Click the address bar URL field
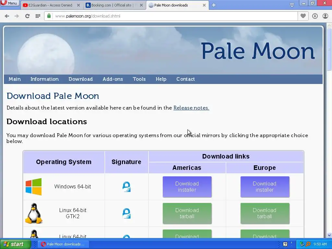This screenshot has width=332, height=249. point(175,16)
